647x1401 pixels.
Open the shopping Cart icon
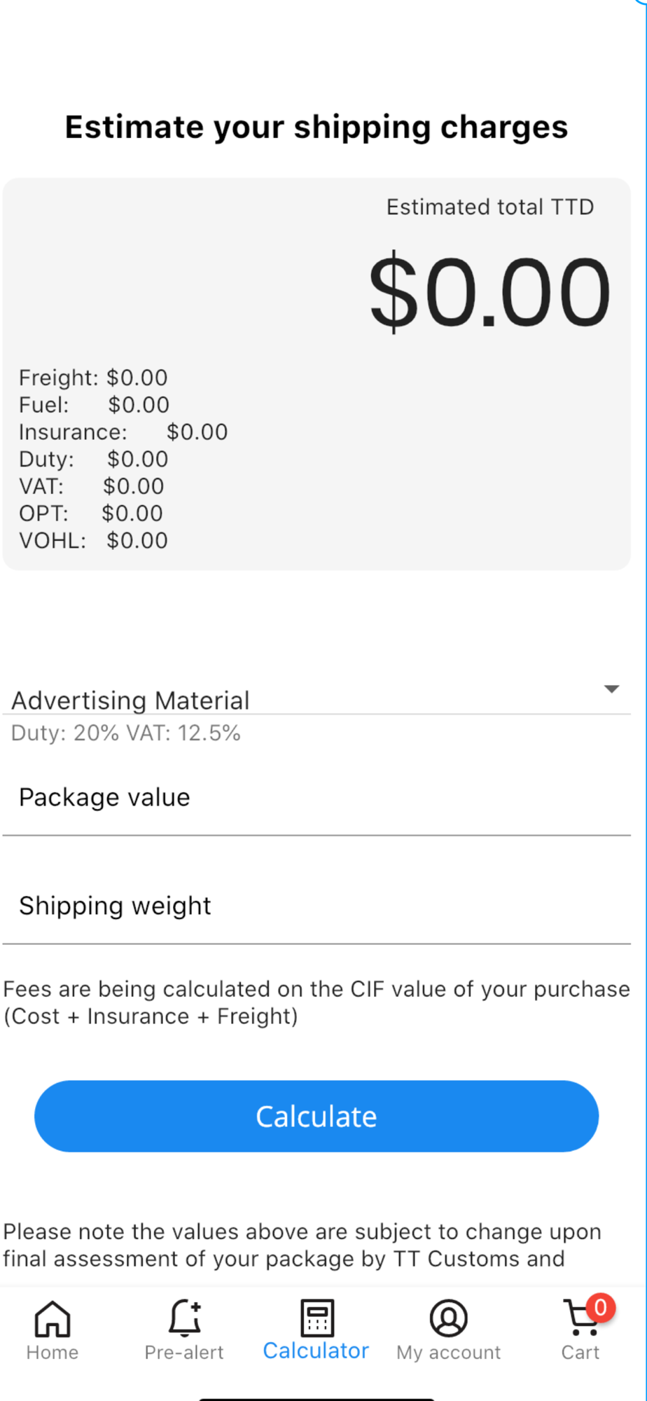click(x=580, y=1318)
